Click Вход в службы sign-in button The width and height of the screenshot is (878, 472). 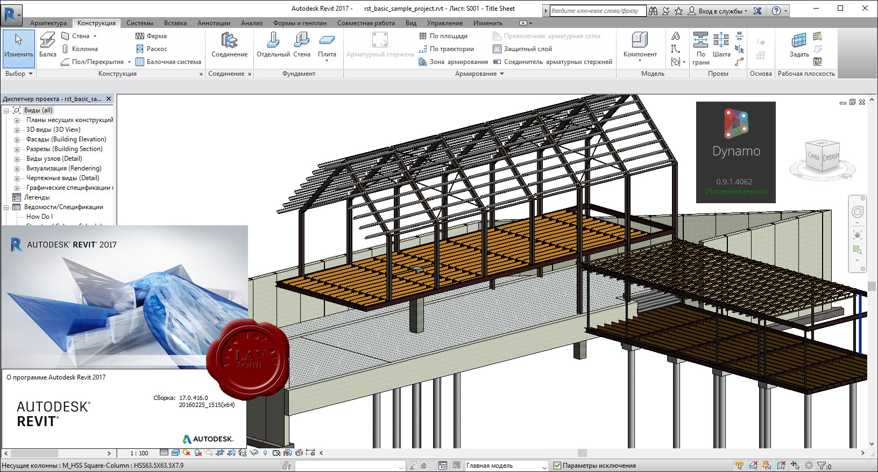click(718, 11)
